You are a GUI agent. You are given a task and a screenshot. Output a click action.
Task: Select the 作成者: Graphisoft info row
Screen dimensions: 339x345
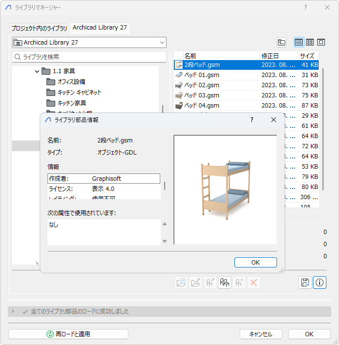104,178
